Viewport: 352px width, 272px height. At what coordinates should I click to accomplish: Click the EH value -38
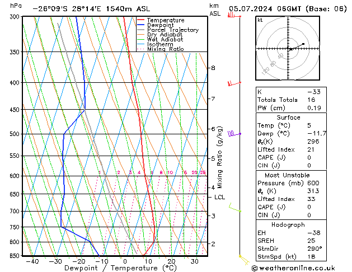pos(314,233)
